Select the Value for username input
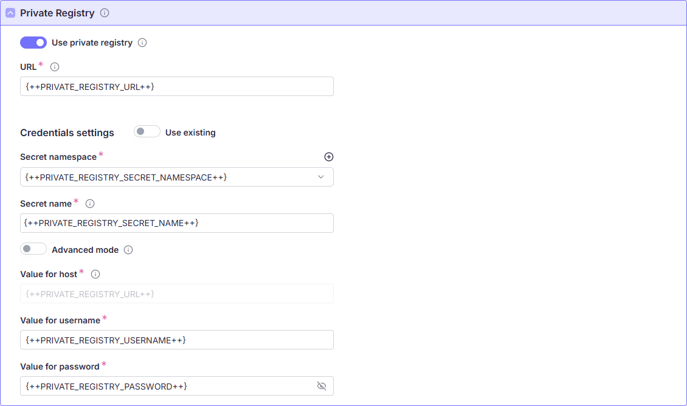Image resolution: width=687 pixels, height=406 pixels. coord(176,340)
